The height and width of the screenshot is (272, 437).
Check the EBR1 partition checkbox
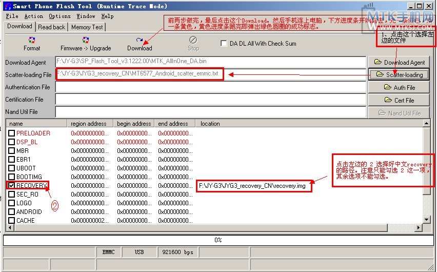[11, 159]
